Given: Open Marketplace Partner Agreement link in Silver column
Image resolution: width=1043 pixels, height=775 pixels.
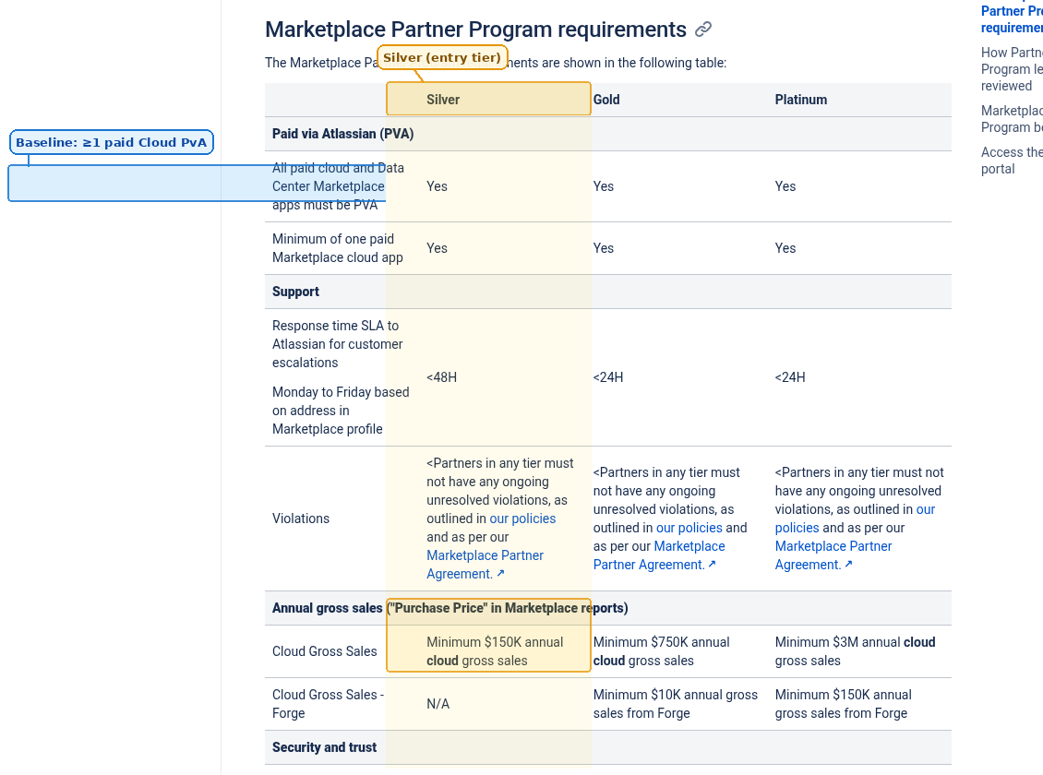Looking at the screenshot, I should [485, 565].
